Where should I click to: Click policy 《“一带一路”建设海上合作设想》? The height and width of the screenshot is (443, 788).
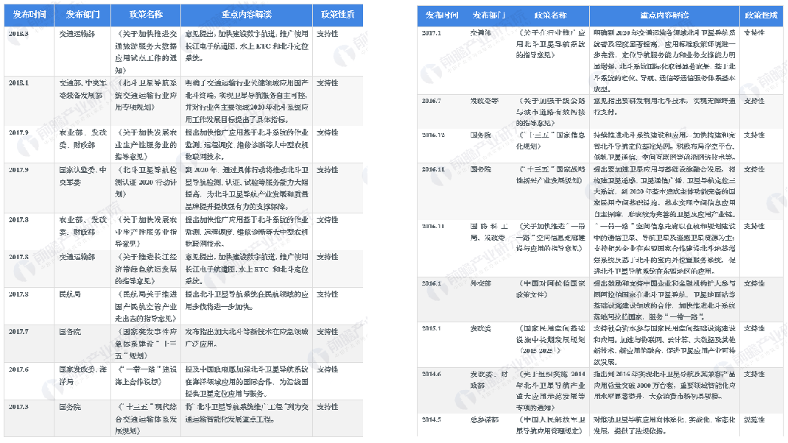(x=146, y=376)
